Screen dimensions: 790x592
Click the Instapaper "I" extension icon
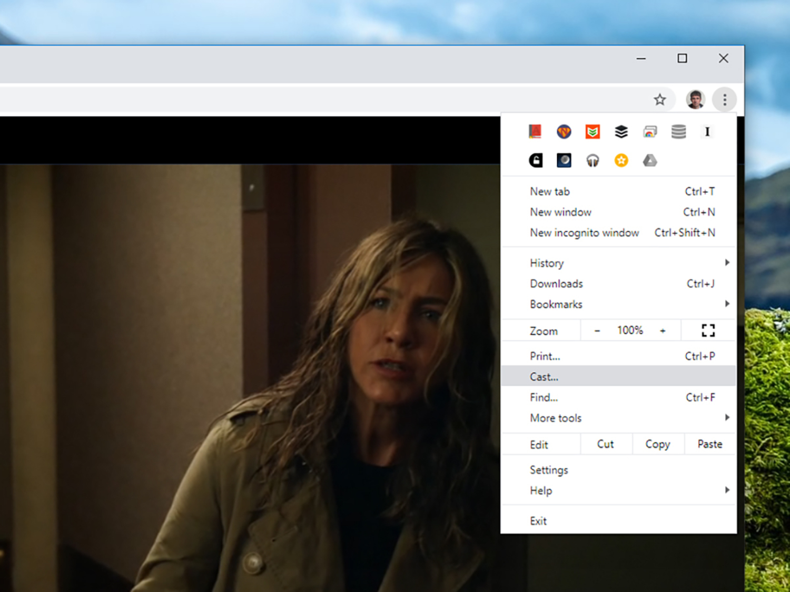[707, 132]
